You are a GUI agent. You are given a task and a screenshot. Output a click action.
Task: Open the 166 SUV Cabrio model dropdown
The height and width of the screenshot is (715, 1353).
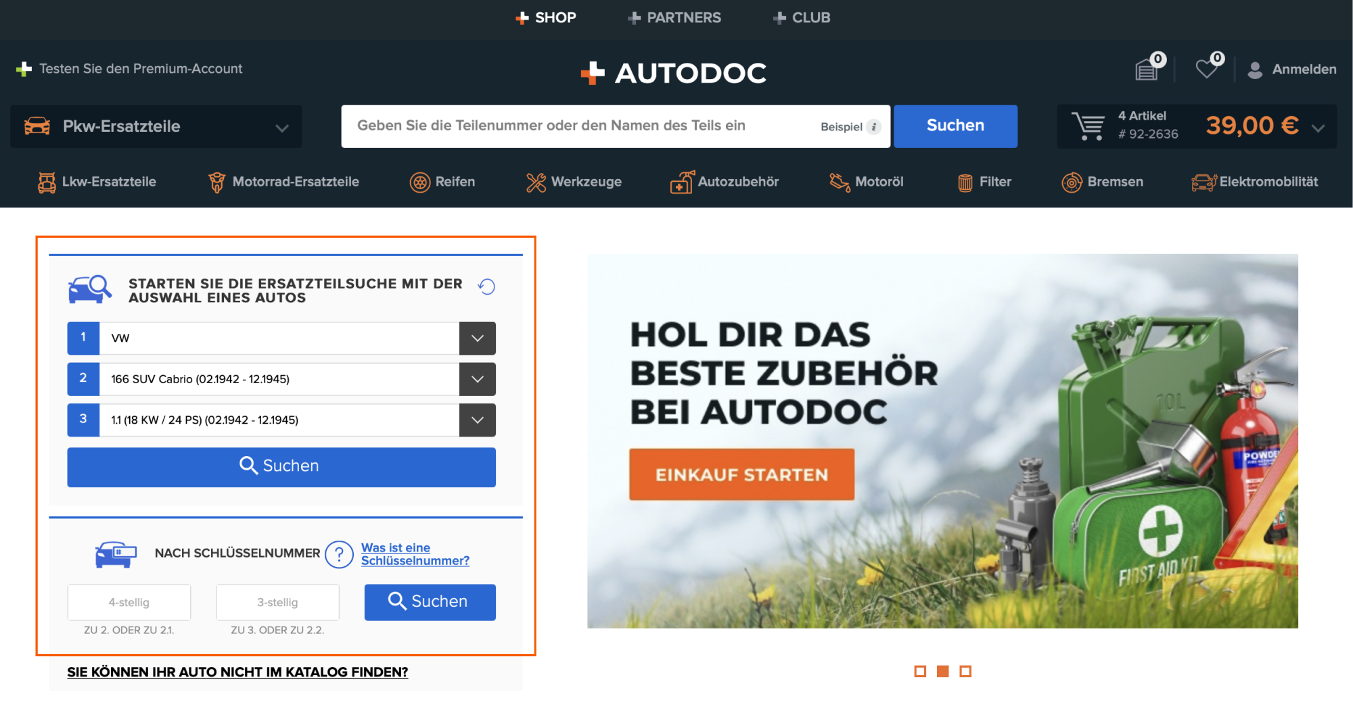(x=477, y=379)
